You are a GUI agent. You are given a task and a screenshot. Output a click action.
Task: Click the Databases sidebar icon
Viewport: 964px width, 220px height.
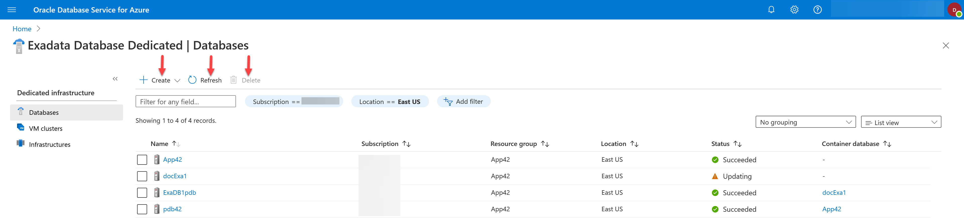point(21,111)
